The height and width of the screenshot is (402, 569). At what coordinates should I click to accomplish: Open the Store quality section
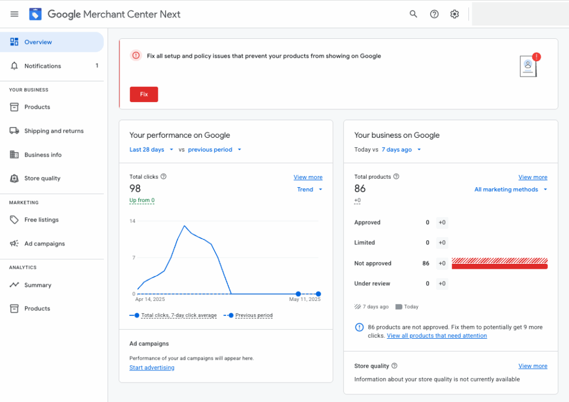pos(43,178)
